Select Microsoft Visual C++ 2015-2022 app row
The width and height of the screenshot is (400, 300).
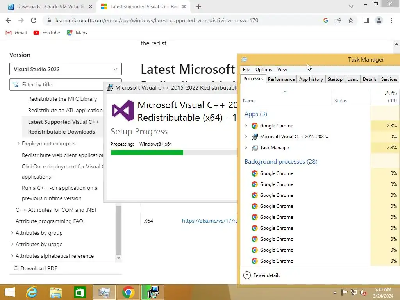click(320, 136)
